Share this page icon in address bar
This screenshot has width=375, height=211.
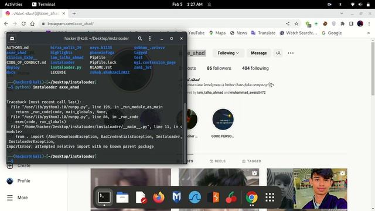(288, 23)
